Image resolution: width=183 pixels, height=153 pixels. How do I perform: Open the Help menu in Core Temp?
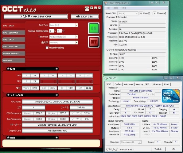(123, 8)
